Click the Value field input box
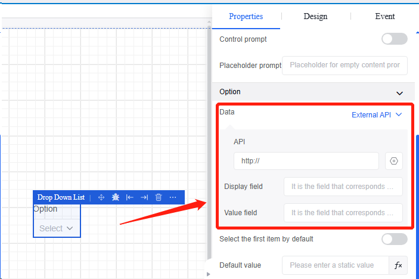 pos(343,213)
